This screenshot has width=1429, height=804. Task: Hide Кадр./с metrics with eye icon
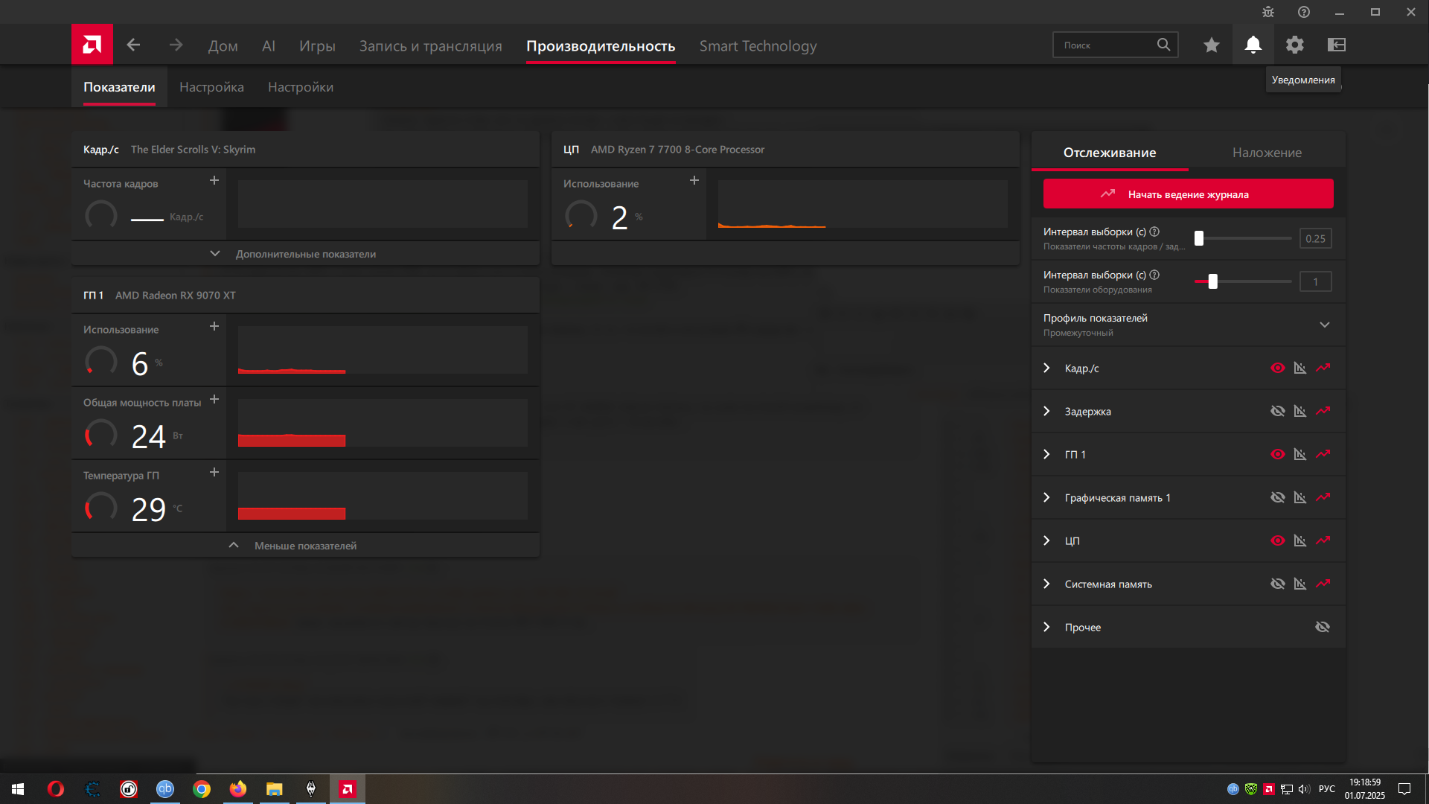pos(1278,368)
